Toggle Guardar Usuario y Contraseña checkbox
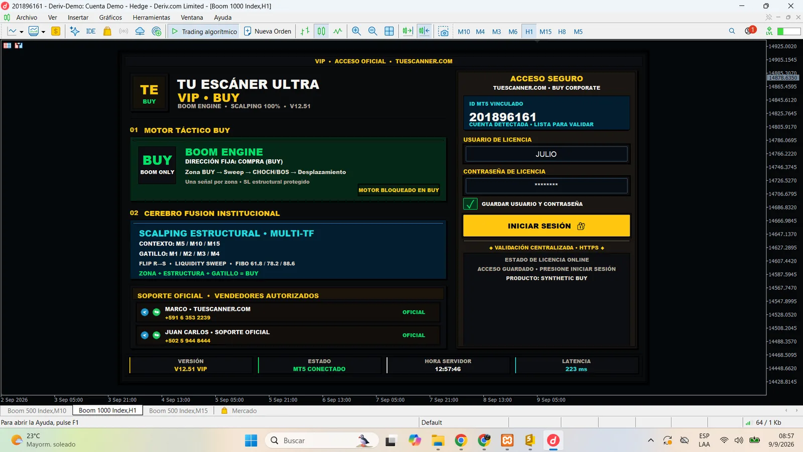 470,204
